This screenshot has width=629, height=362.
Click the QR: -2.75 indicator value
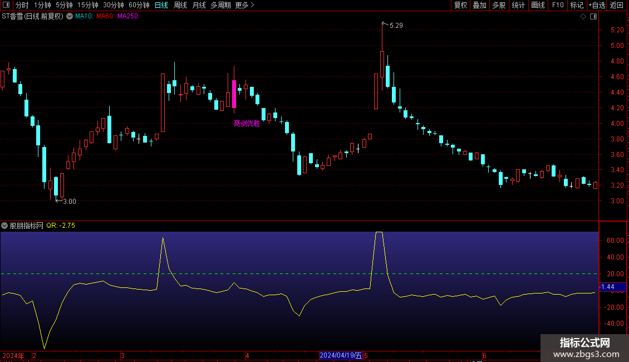(x=61, y=226)
